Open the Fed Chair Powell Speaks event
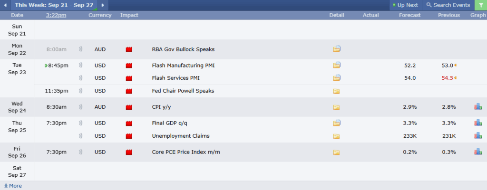 tap(183, 91)
